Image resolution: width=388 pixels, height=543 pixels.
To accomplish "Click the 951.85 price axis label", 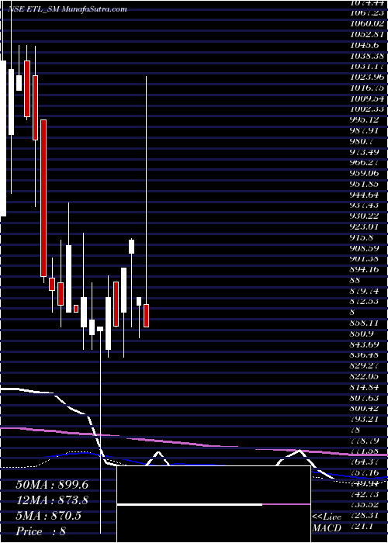I will (x=363, y=184).
